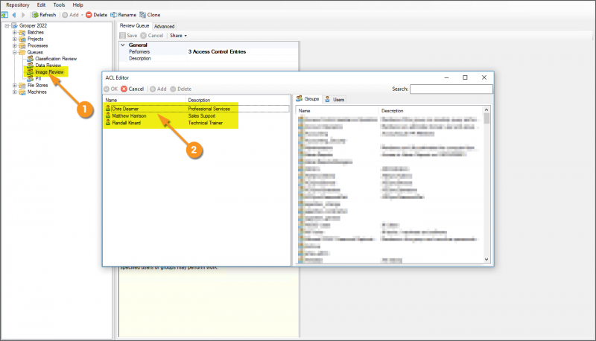Minimize the ACL Editor window
The height and width of the screenshot is (341, 596).
pyautogui.click(x=446, y=77)
